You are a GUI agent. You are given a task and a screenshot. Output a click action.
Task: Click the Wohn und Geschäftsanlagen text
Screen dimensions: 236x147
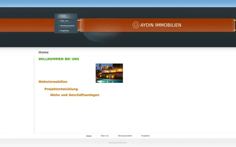(x=75, y=95)
